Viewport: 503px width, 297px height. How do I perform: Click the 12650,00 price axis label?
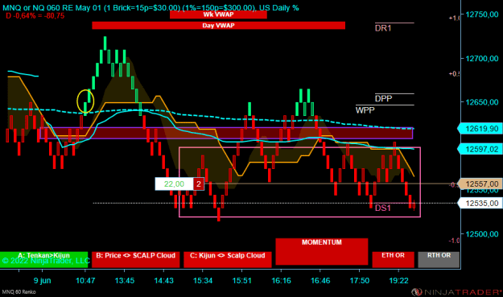coord(482,103)
